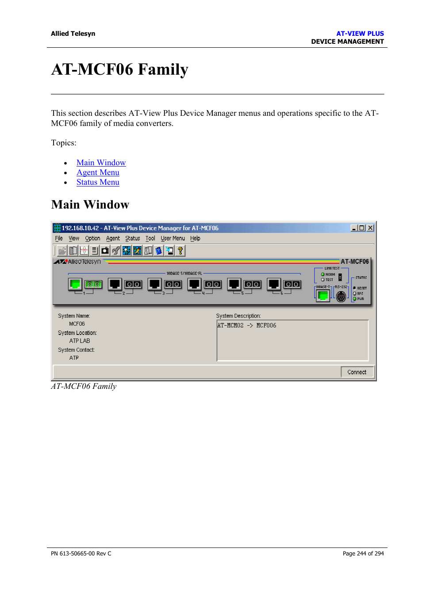Minimize the Device Manager window
This screenshot has width=422, height=597.
point(354,228)
